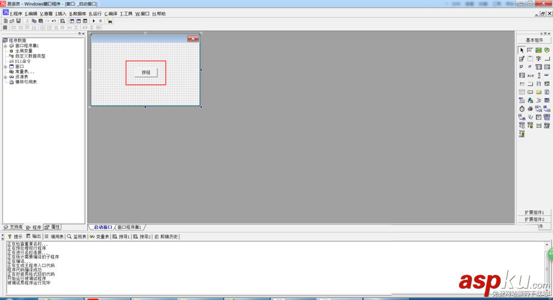Select the plain button component icon
The height and width of the screenshot is (300, 553).
click(547, 59)
